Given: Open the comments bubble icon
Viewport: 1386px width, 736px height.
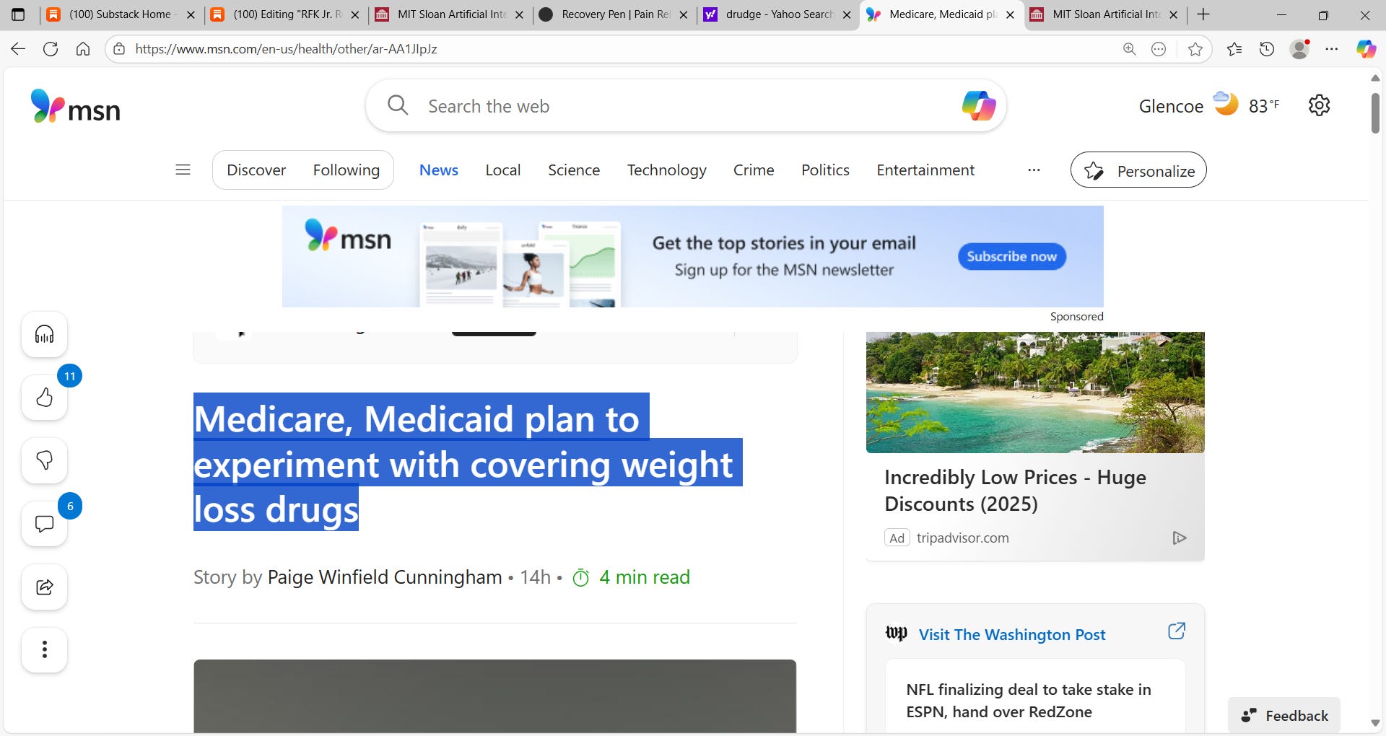Looking at the screenshot, I should click(x=44, y=524).
